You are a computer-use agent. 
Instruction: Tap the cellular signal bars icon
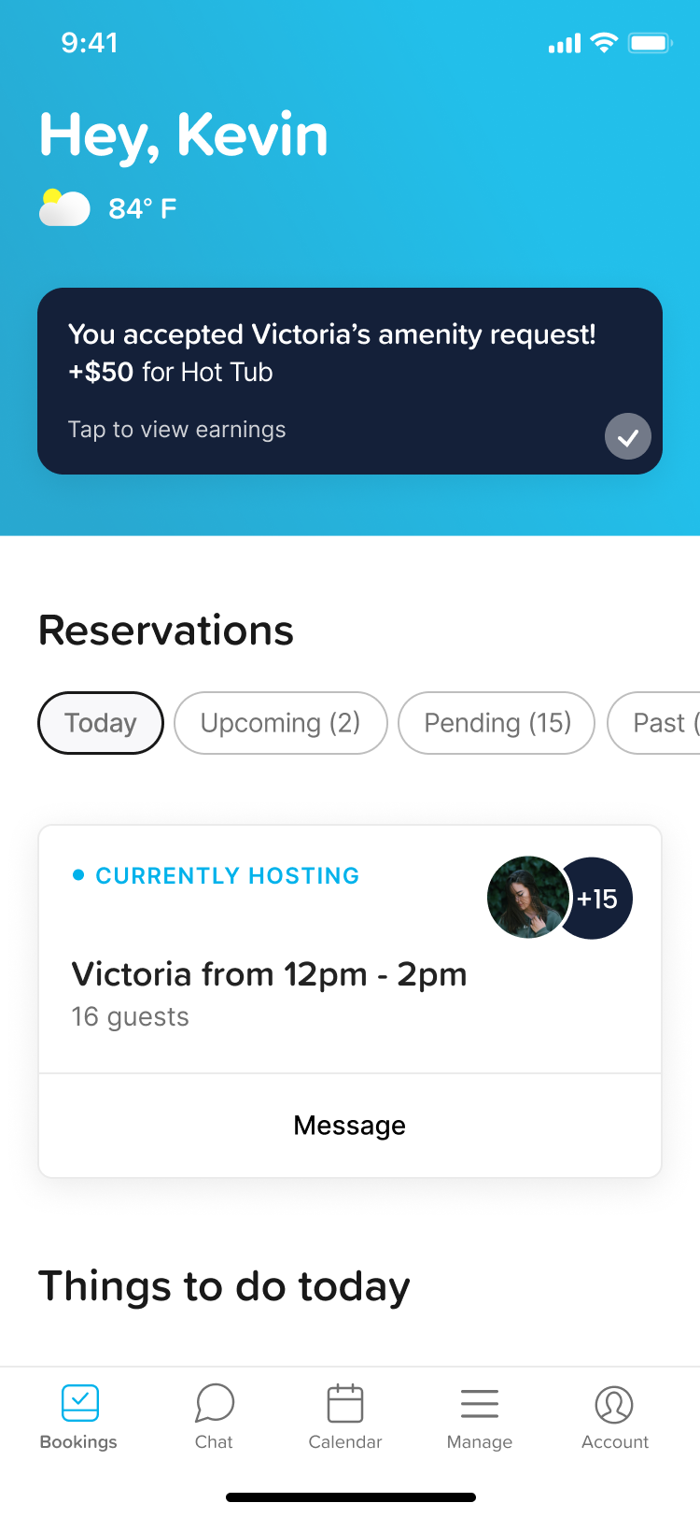(565, 43)
